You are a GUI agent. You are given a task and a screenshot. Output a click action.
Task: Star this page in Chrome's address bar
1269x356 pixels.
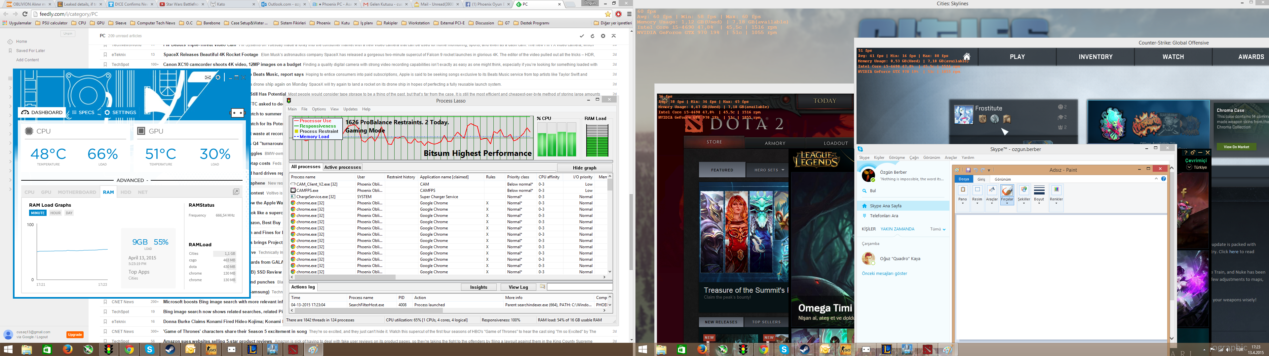[x=608, y=14]
